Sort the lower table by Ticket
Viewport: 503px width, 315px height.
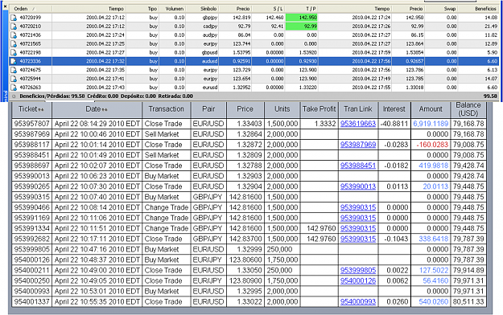pyautogui.click(x=31, y=109)
